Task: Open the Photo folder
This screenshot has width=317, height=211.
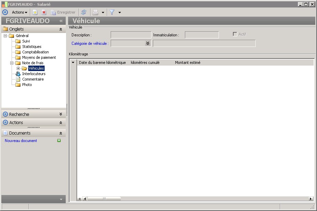Action: point(27,85)
